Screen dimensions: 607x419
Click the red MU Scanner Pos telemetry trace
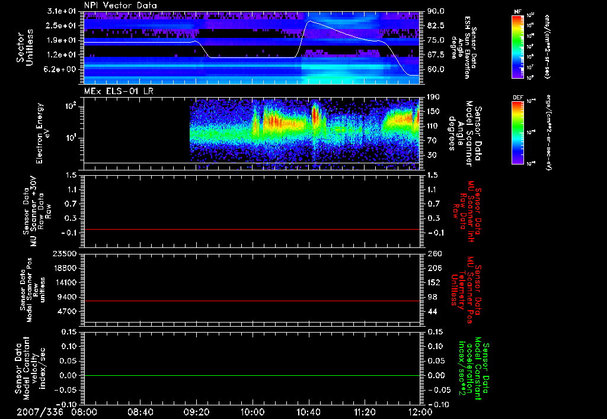coord(252,301)
